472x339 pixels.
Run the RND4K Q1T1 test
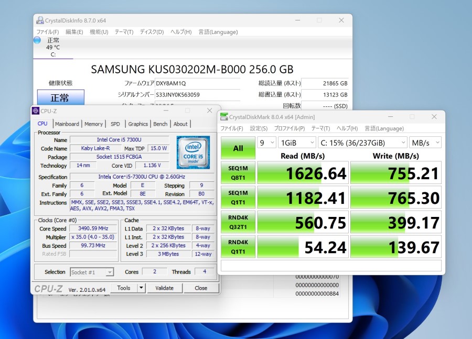tap(238, 247)
